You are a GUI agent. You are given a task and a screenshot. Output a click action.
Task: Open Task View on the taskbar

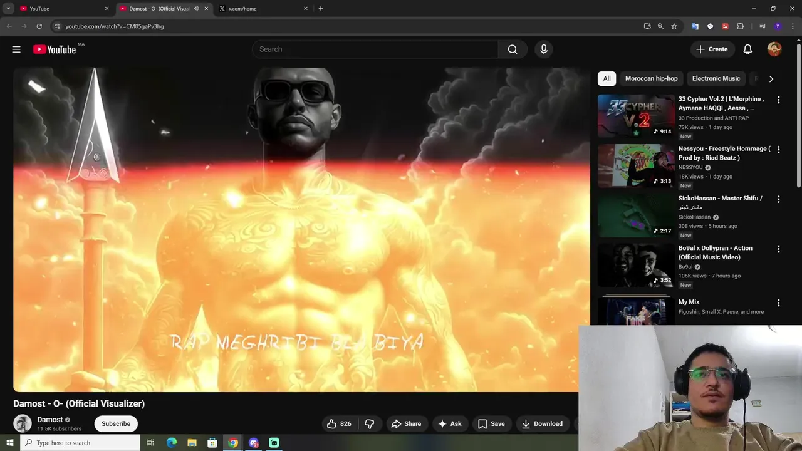[x=150, y=443]
